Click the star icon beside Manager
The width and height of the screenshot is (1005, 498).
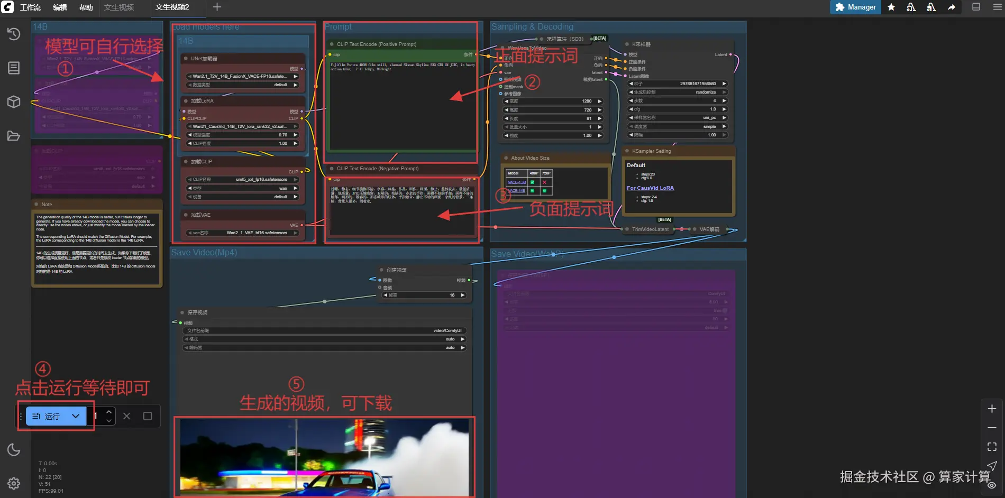[891, 7]
